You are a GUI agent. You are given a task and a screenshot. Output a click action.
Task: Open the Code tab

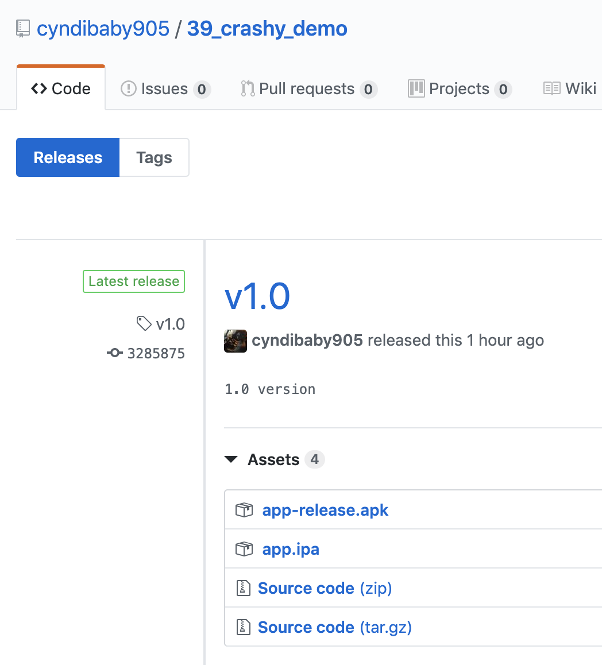coord(61,89)
